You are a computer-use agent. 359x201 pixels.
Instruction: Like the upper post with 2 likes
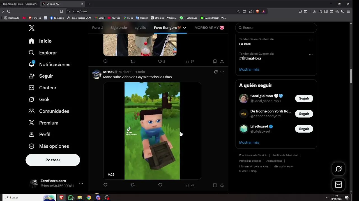(162, 61)
